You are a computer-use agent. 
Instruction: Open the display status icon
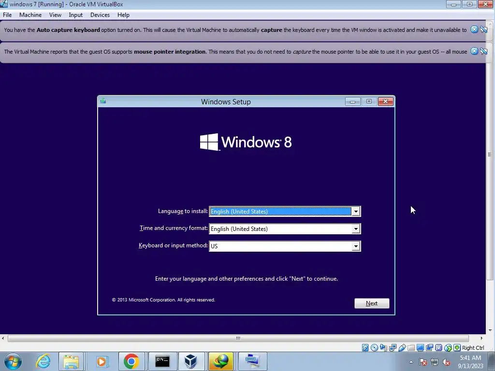pyautogui.click(x=420, y=348)
